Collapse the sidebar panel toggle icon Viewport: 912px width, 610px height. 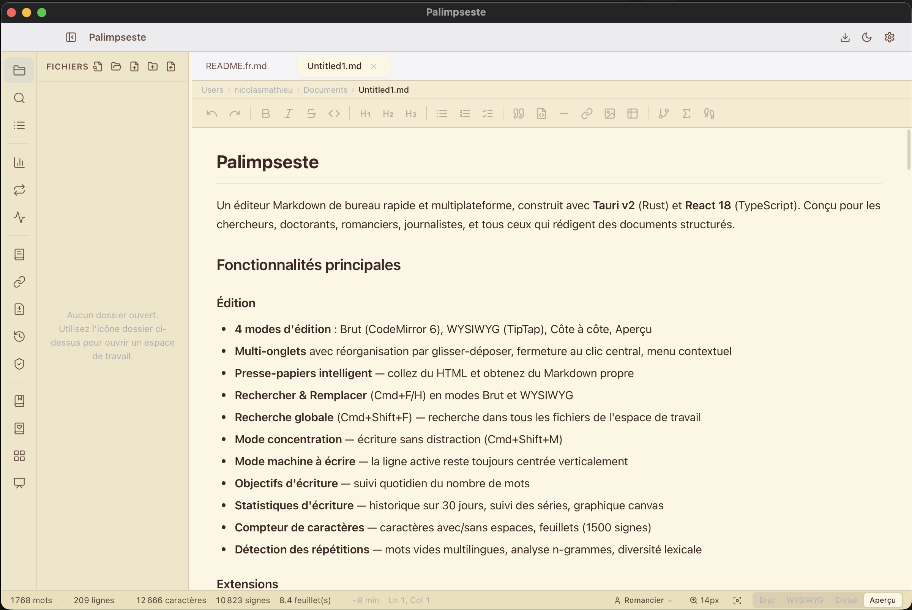click(x=71, y=37)
